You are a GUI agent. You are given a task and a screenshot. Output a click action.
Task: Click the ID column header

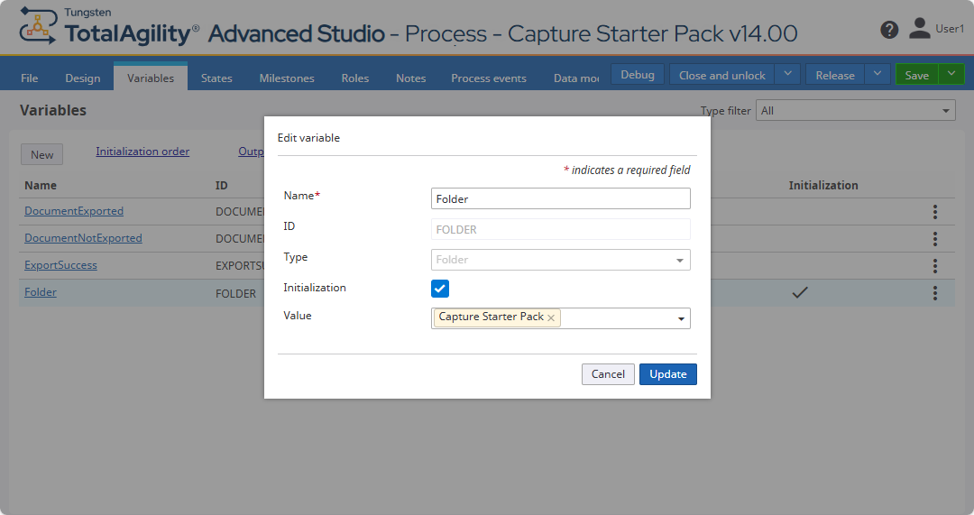(221, 185)
